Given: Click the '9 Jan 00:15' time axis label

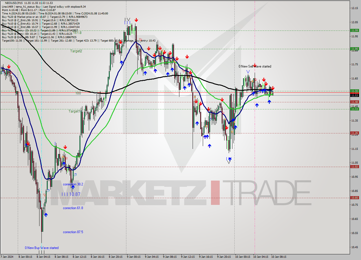Looking at the screenshot, I should pos(134,257).
